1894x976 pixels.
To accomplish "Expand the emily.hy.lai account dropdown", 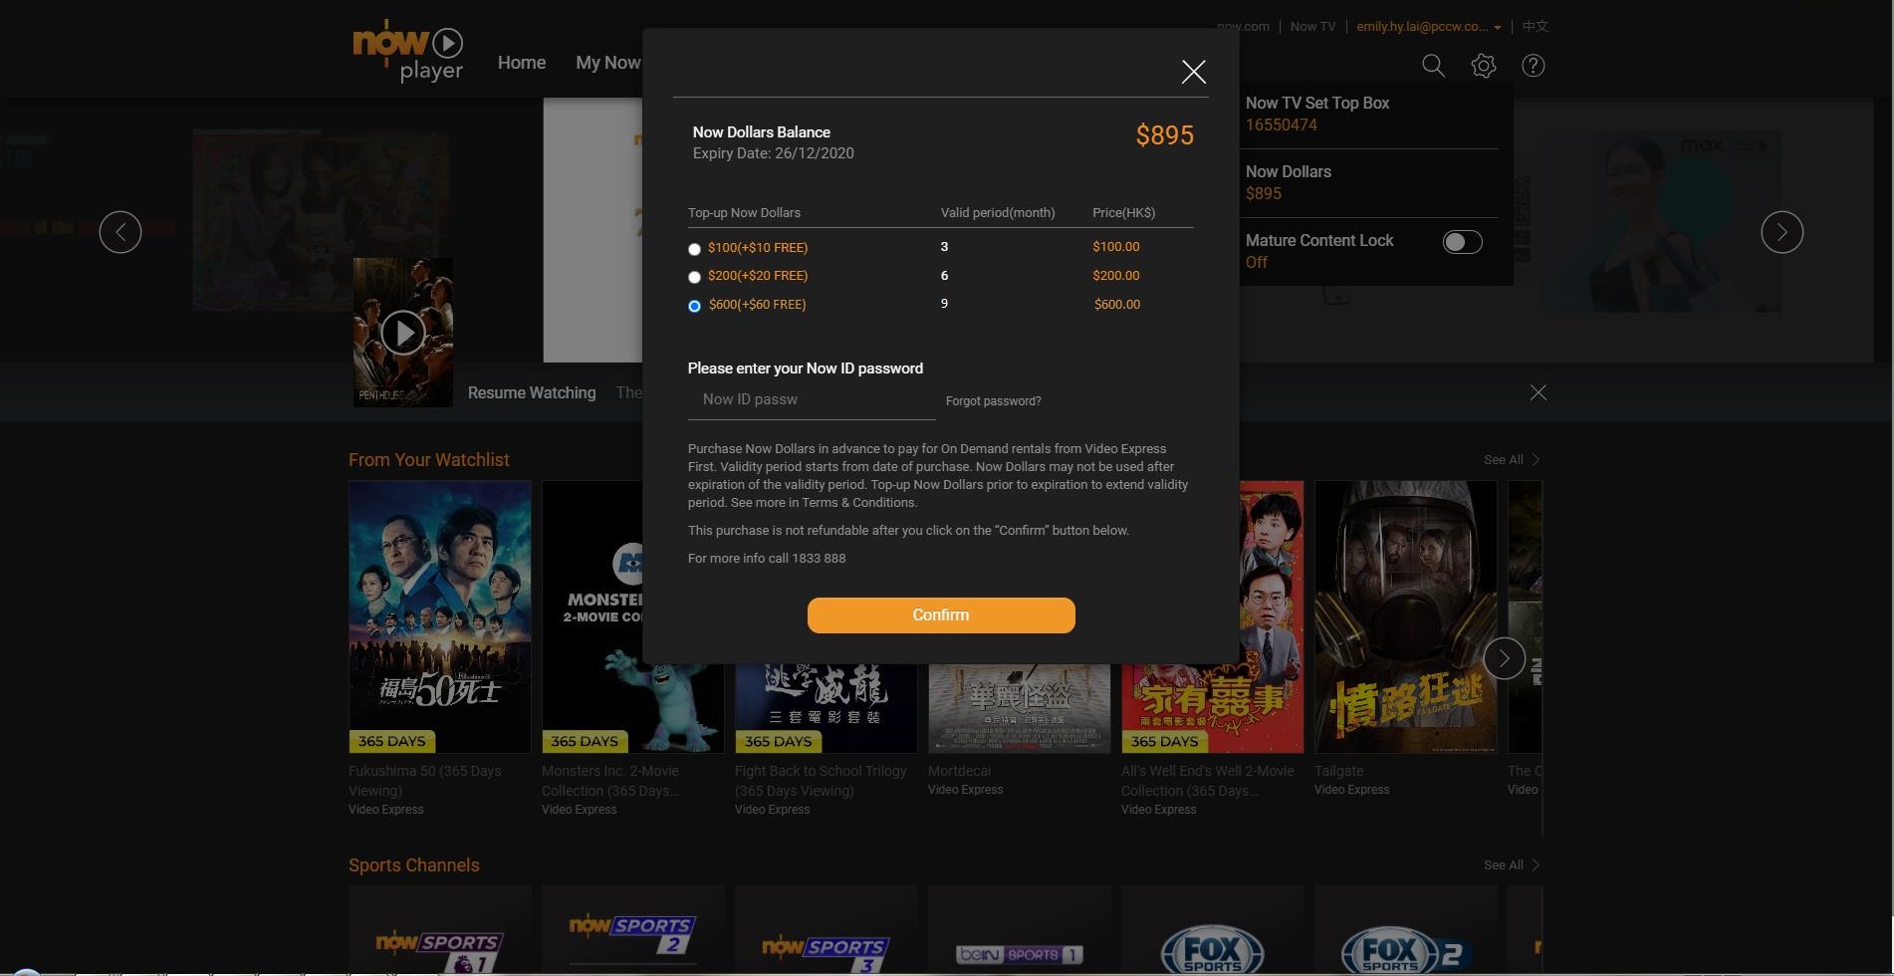I will (1428, 27).
